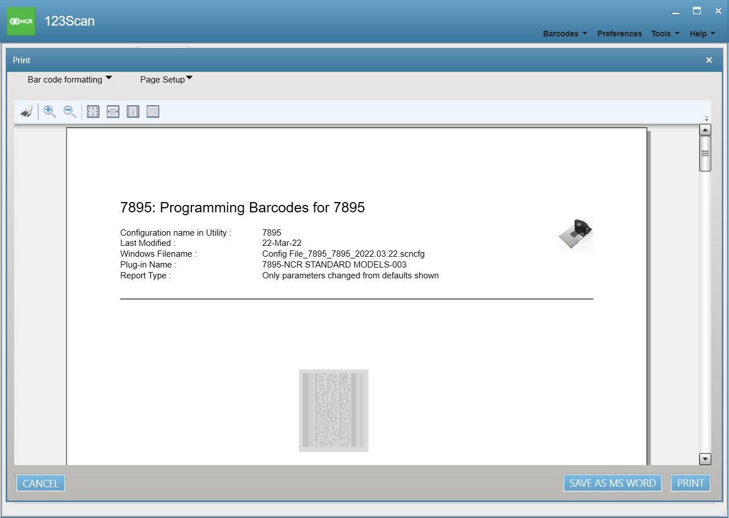Click the NCR logo icon
729x518 pixels.
click(21, 21)
